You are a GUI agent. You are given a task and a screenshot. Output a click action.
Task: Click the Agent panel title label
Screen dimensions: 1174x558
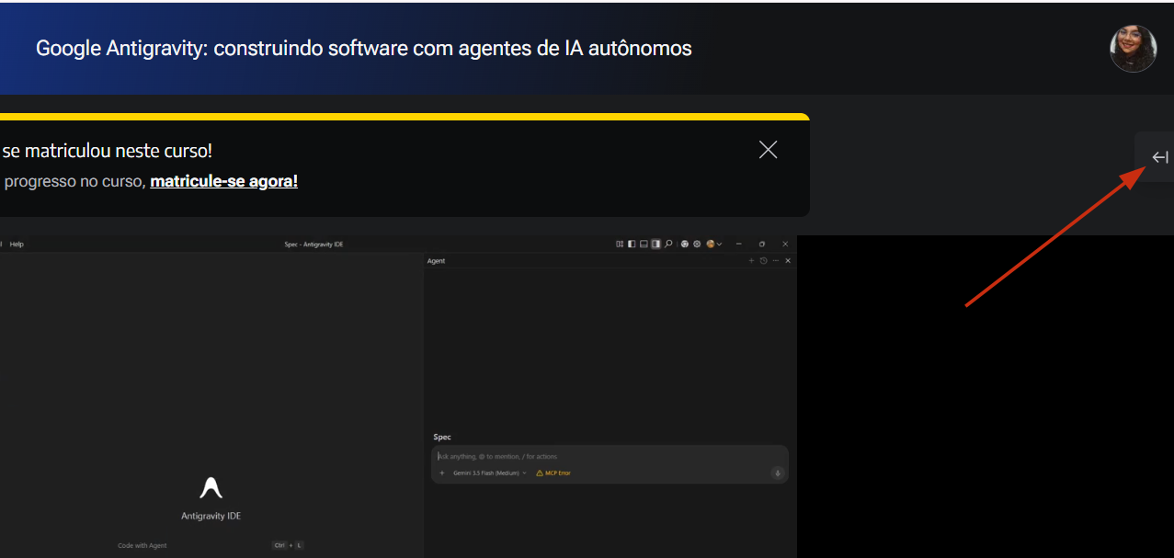pyautogui.click(x=437, y=261)
